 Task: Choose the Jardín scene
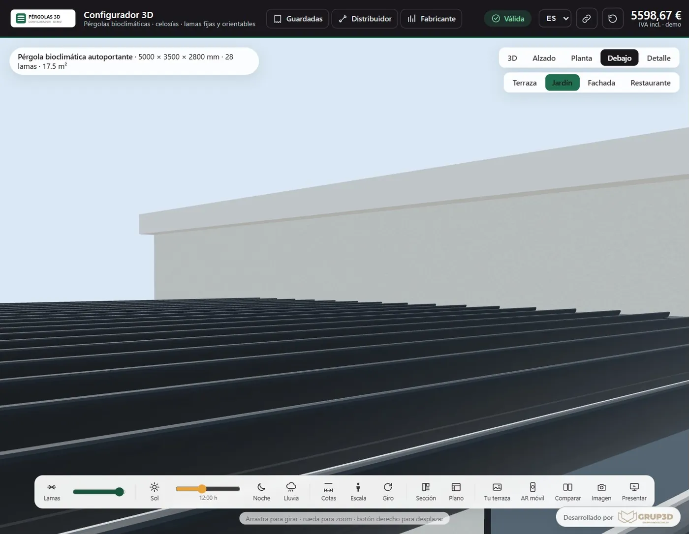coord(562,83)
